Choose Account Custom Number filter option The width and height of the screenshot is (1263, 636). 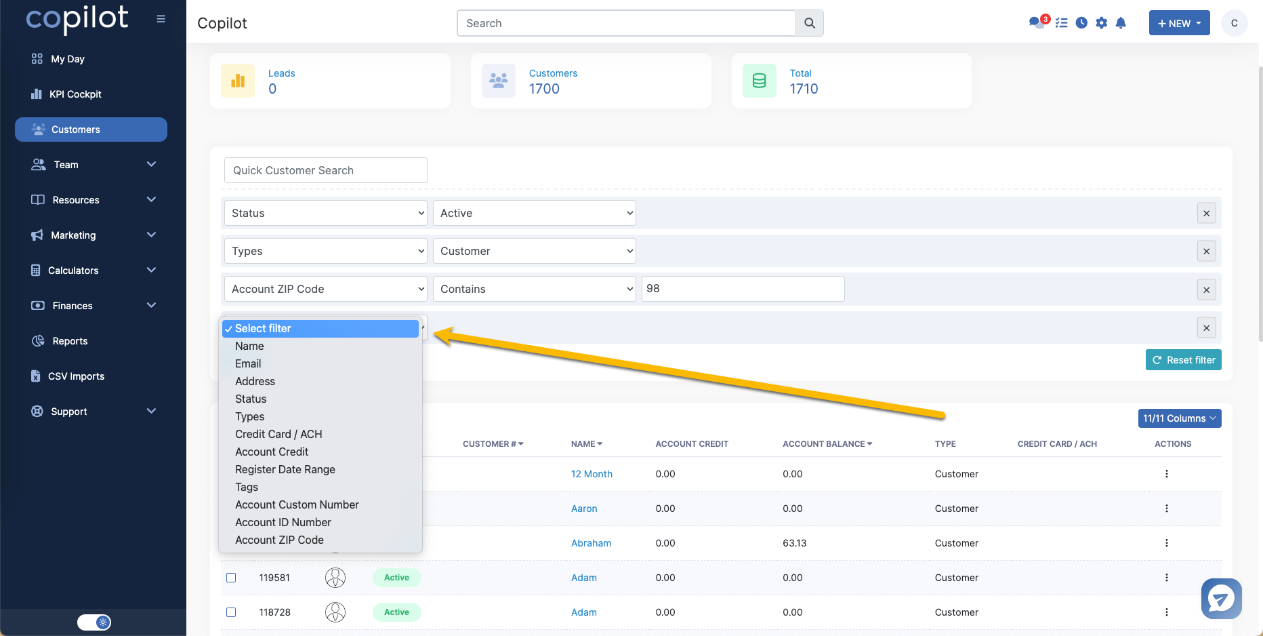pyautogui.click(x=320, y=504)
